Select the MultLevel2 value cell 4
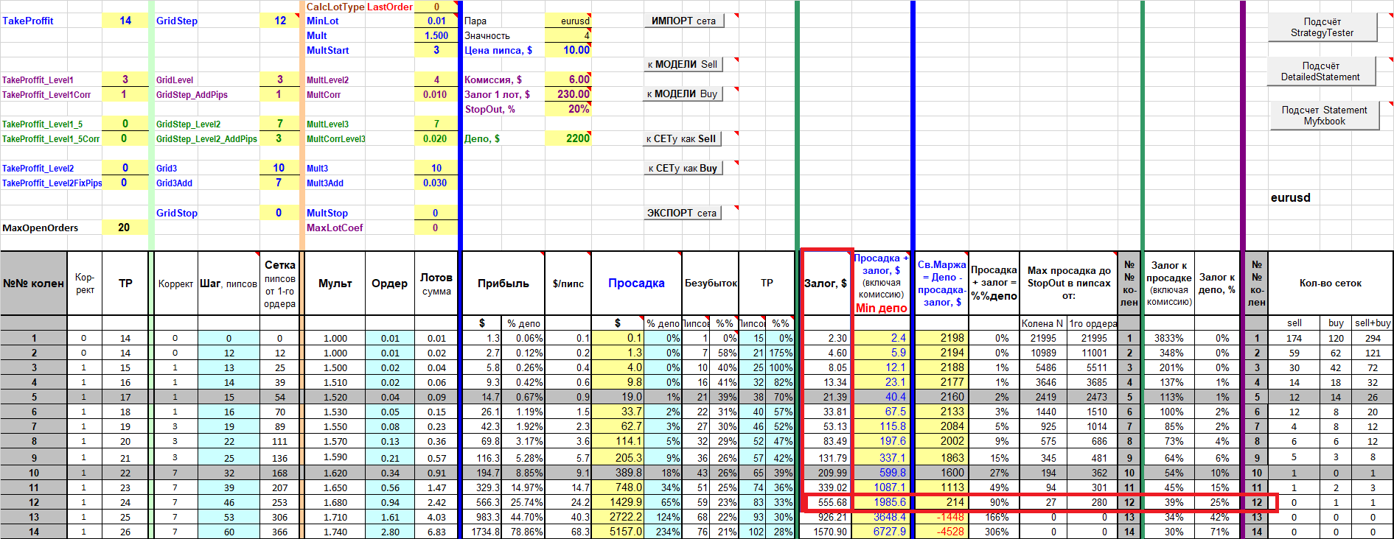The width and height of the screenshot is (1394, 539). click(x=436, y=80)
